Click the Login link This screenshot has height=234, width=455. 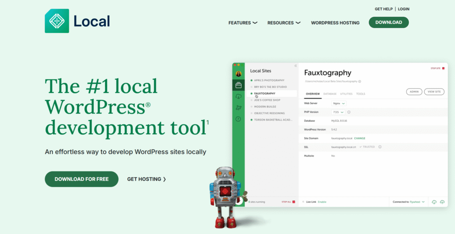403,9
